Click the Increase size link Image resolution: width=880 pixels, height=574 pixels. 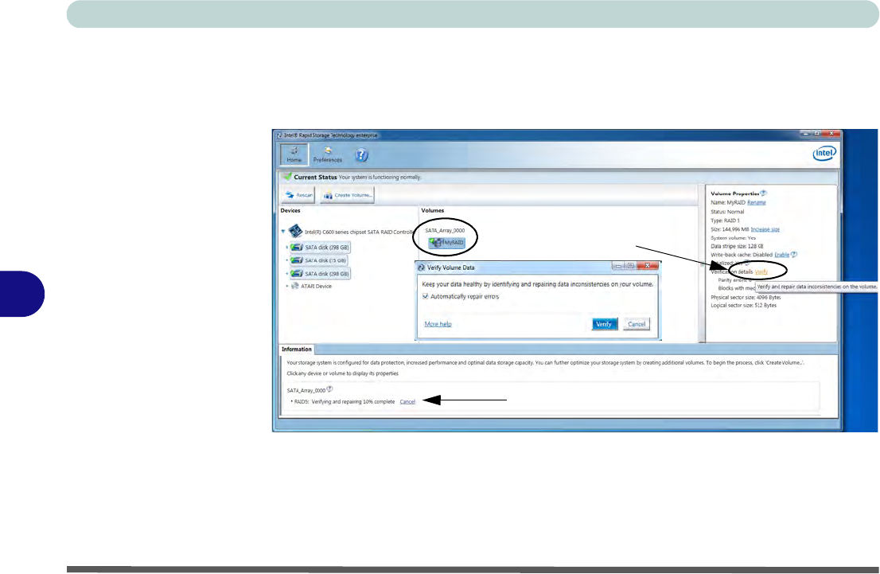(x=765, y=229)
